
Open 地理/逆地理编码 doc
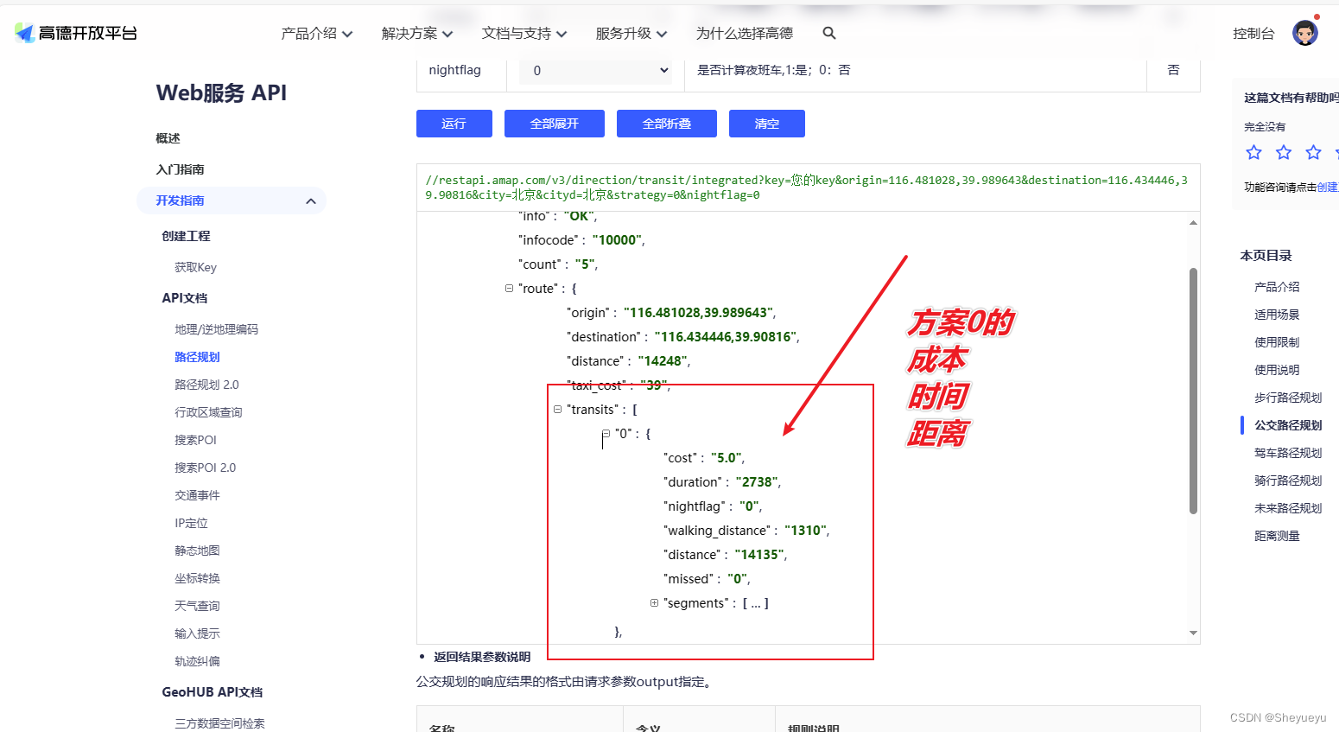pos(216,329)
